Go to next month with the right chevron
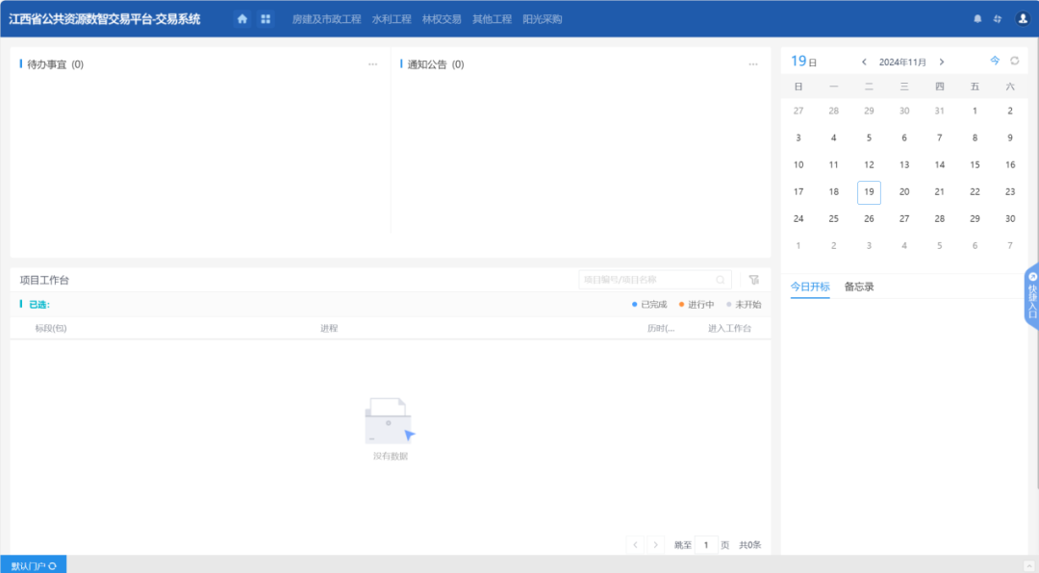Viewport: 1039px width, 573px height. point(942,61)
